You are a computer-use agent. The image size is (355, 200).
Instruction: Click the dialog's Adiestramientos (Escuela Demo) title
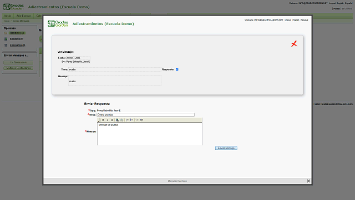coord(103,24)
